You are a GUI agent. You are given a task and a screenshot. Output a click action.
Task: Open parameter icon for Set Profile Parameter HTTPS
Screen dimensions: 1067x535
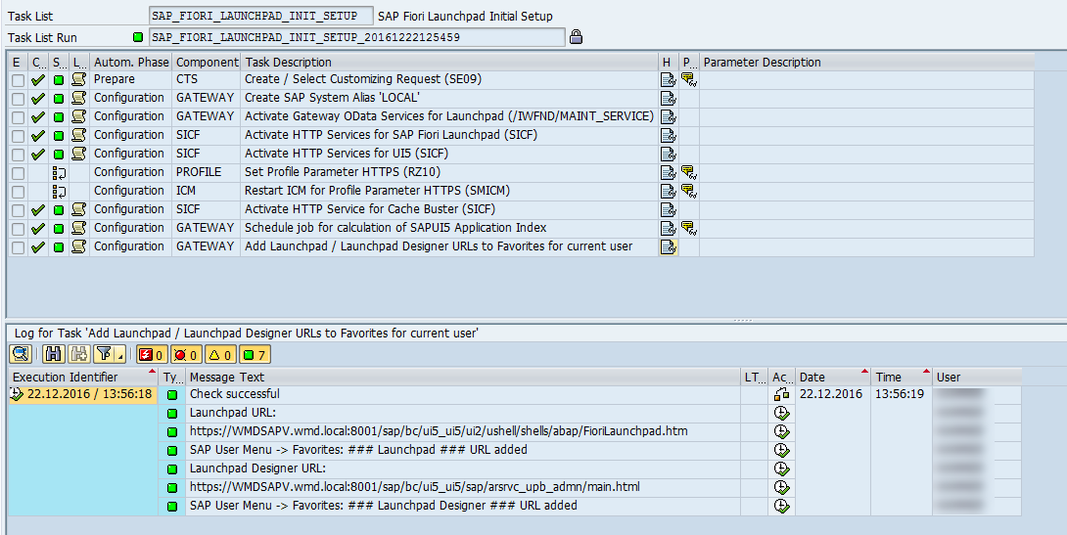click(x=688, y=172)
